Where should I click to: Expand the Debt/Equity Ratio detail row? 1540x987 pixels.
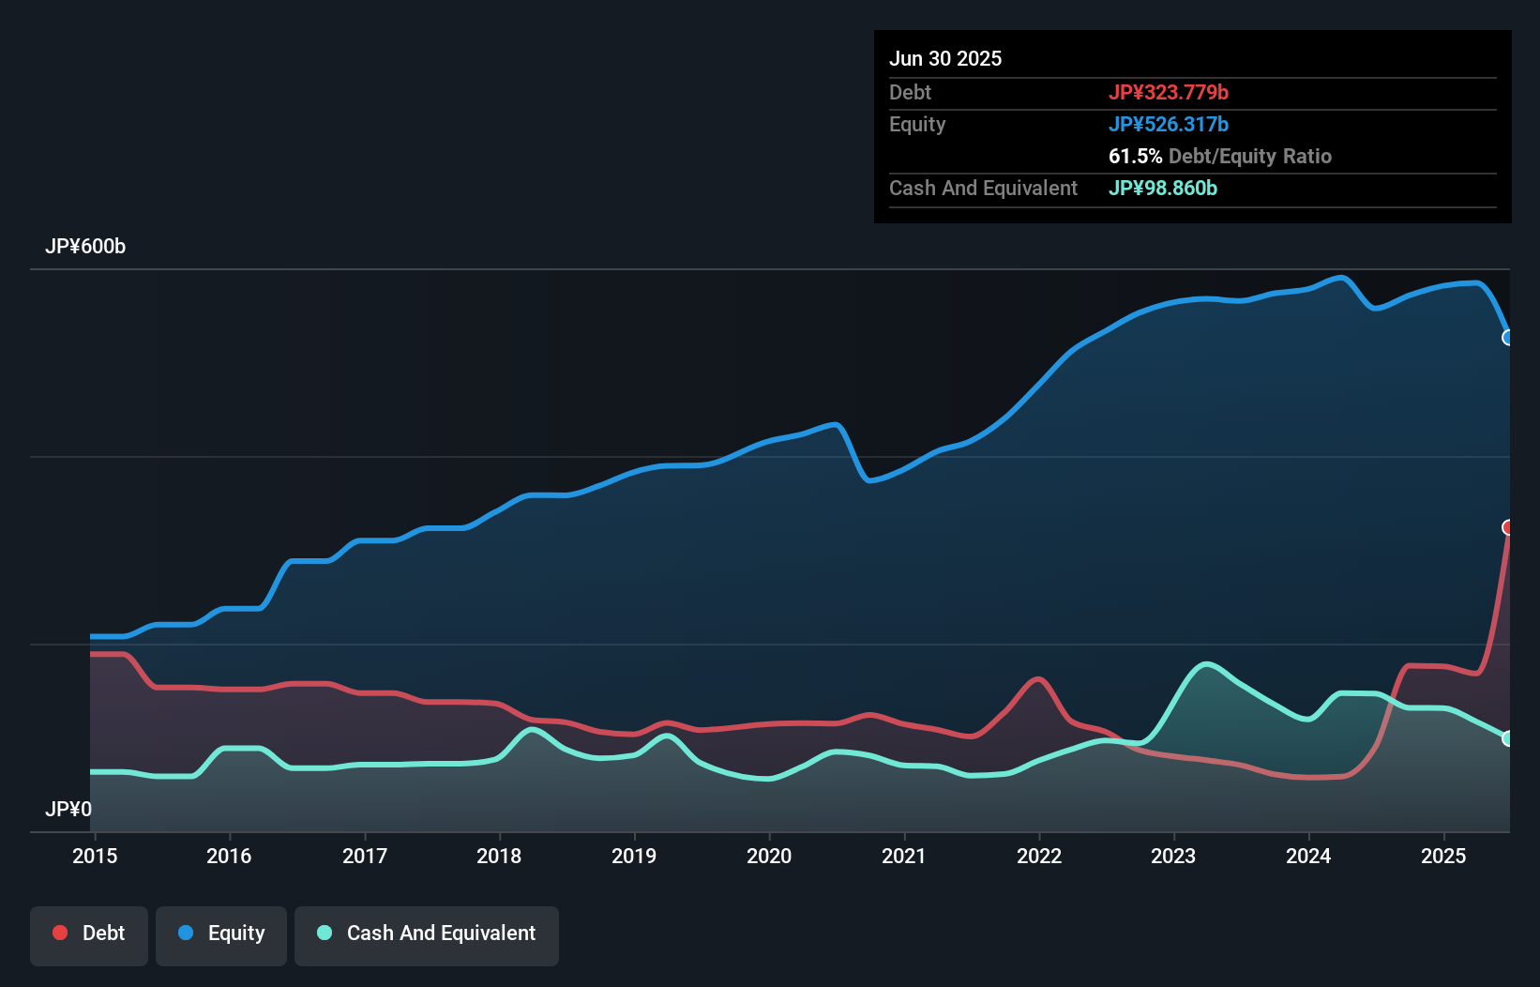[1219, 156]
